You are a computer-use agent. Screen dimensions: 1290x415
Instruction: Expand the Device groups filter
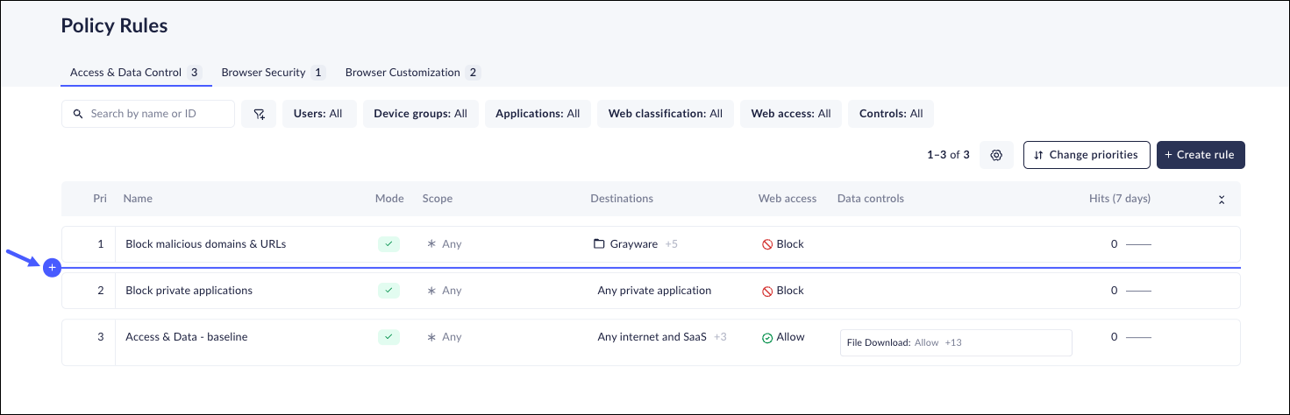420,114
